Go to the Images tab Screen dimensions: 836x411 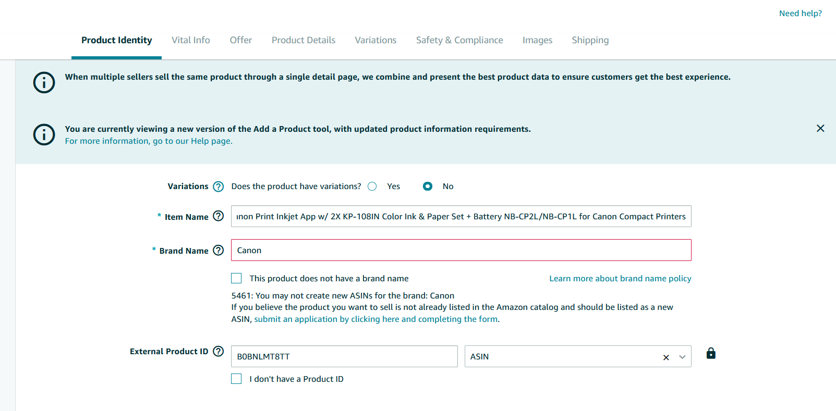[537, 40]
